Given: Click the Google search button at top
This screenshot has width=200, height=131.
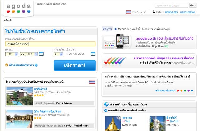Looking at the screenshot, I should click(x=193, y=6).
